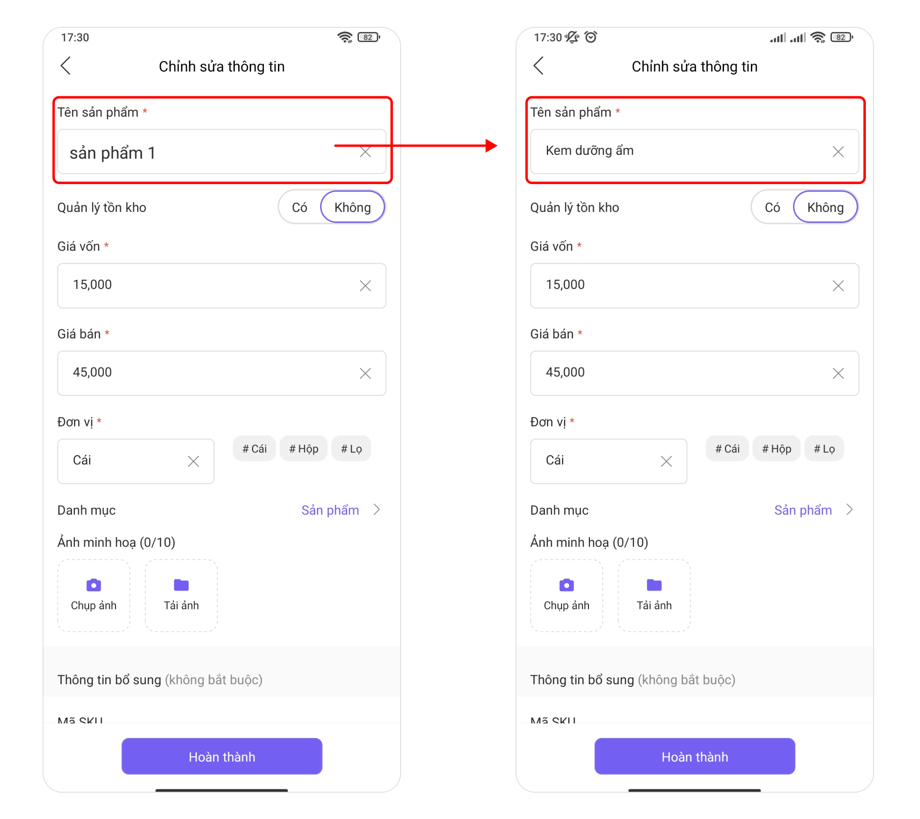Clear the Giá vốn 15,000 field on right screen
Image resolution: width=920 pixels, height=819 pixels.
pos(838,286)
